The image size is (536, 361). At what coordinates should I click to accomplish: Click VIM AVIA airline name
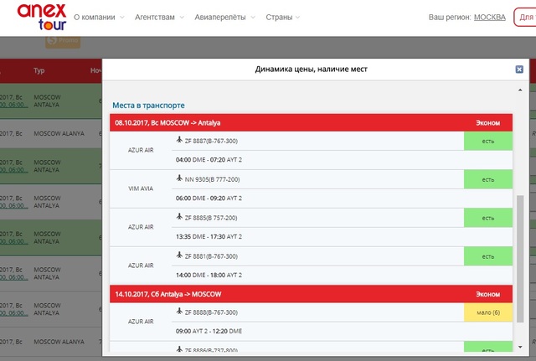[141, 188]
